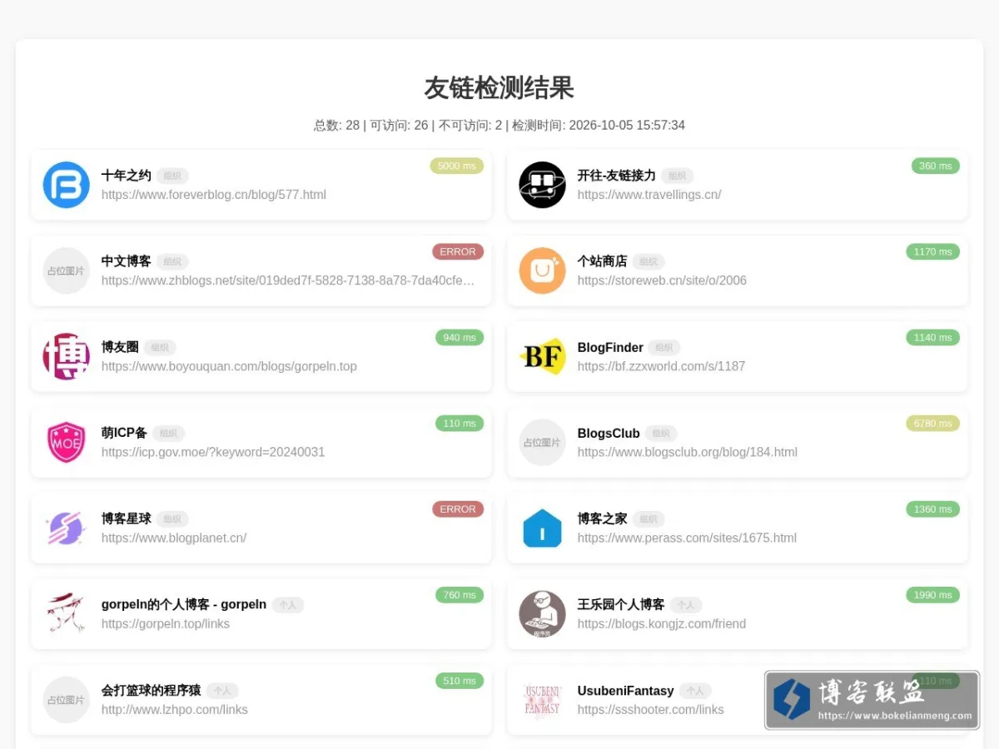
Task: Click the 博友圈 site title
Action: pyautogui.click(x=120, y=347)
